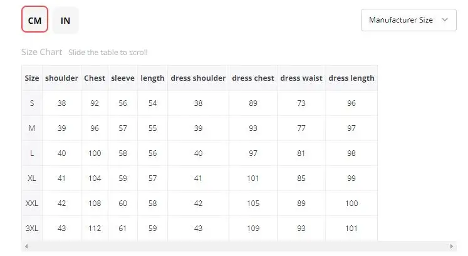Click the dress length column header

coord(351,78)
